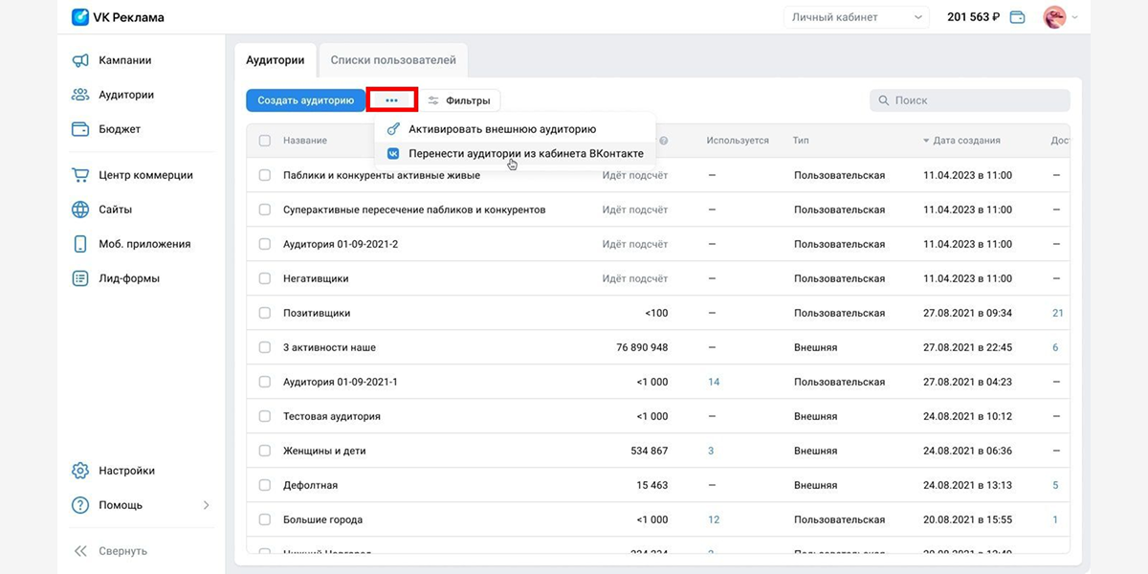Check the 3 активности наше checkbox

pos(265,347)
